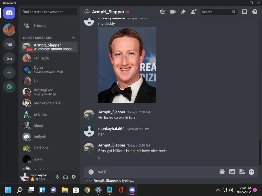Click 'Find or start a conversation' box
262x196 pixels.
coord(49,12)
